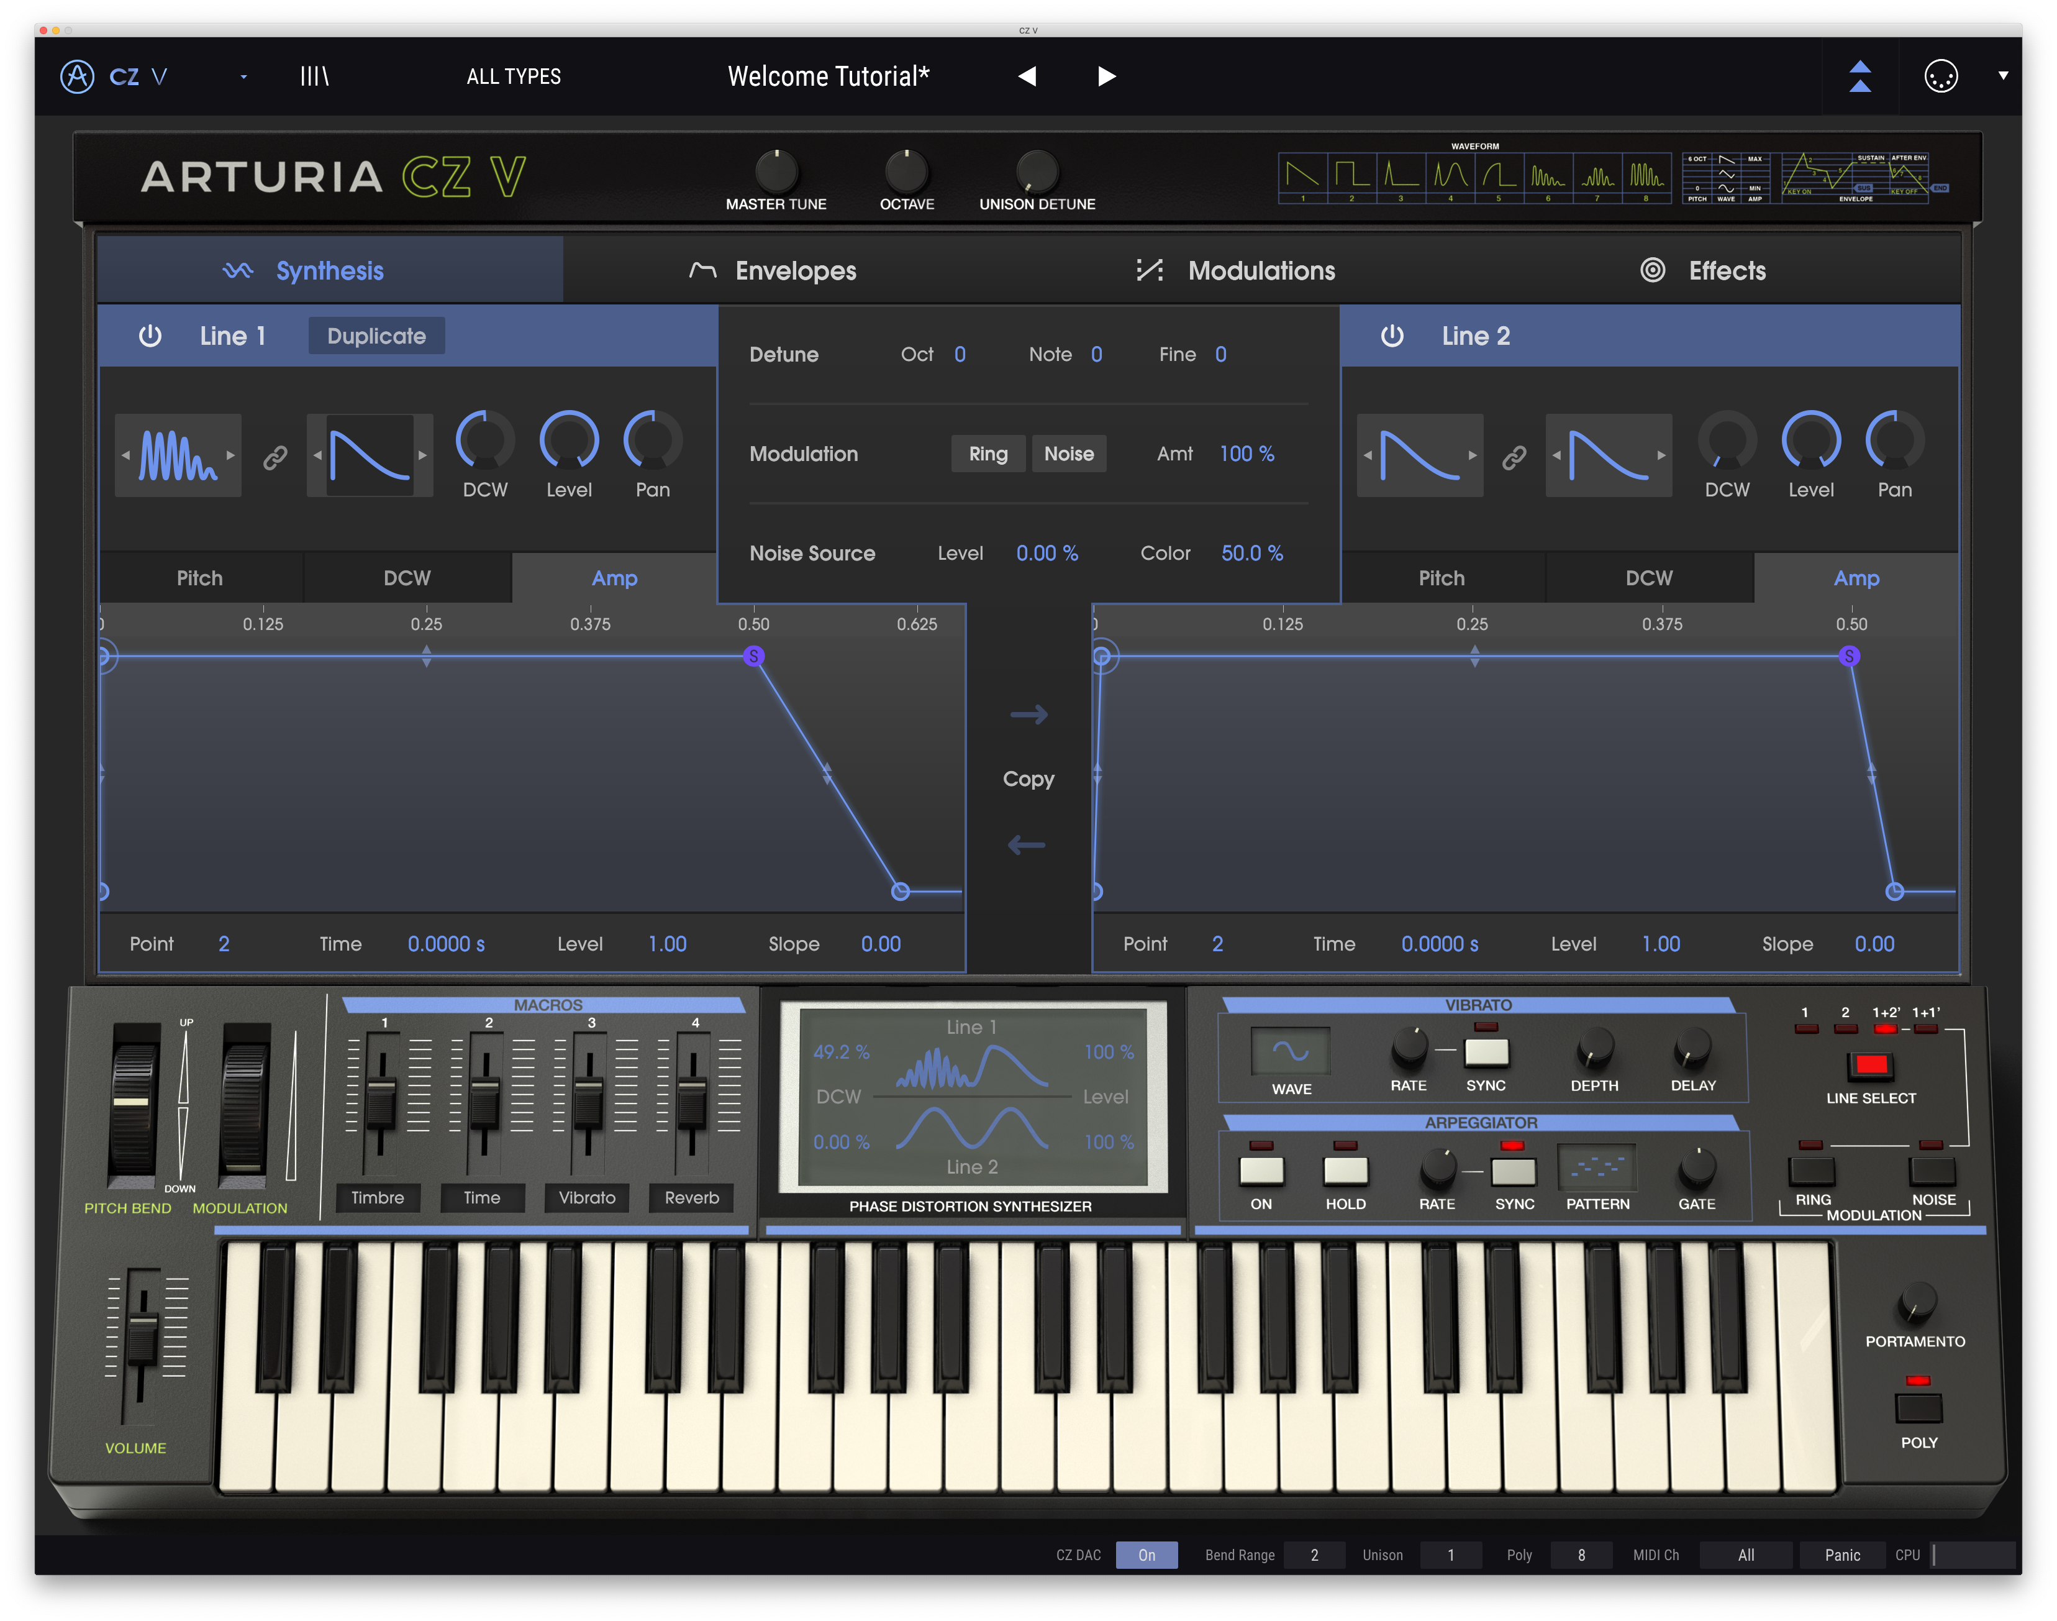Toggle the POLY button
Image resolution: width=2057 pixels, height=1621 pixels.
tap(1917, 1409)
